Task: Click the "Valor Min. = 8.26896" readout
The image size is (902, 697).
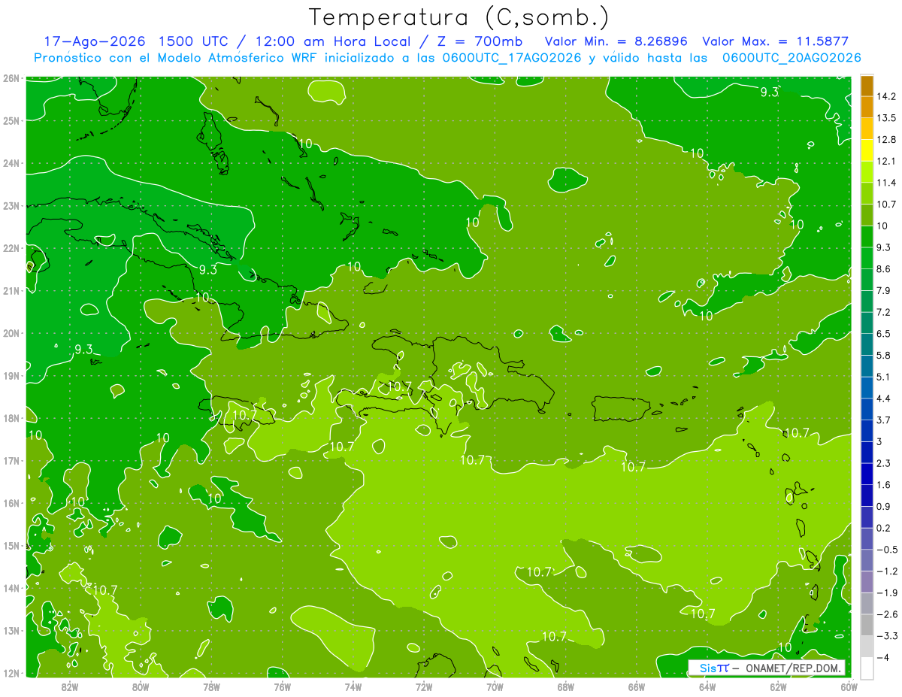Action: click(x=617, y=41)
